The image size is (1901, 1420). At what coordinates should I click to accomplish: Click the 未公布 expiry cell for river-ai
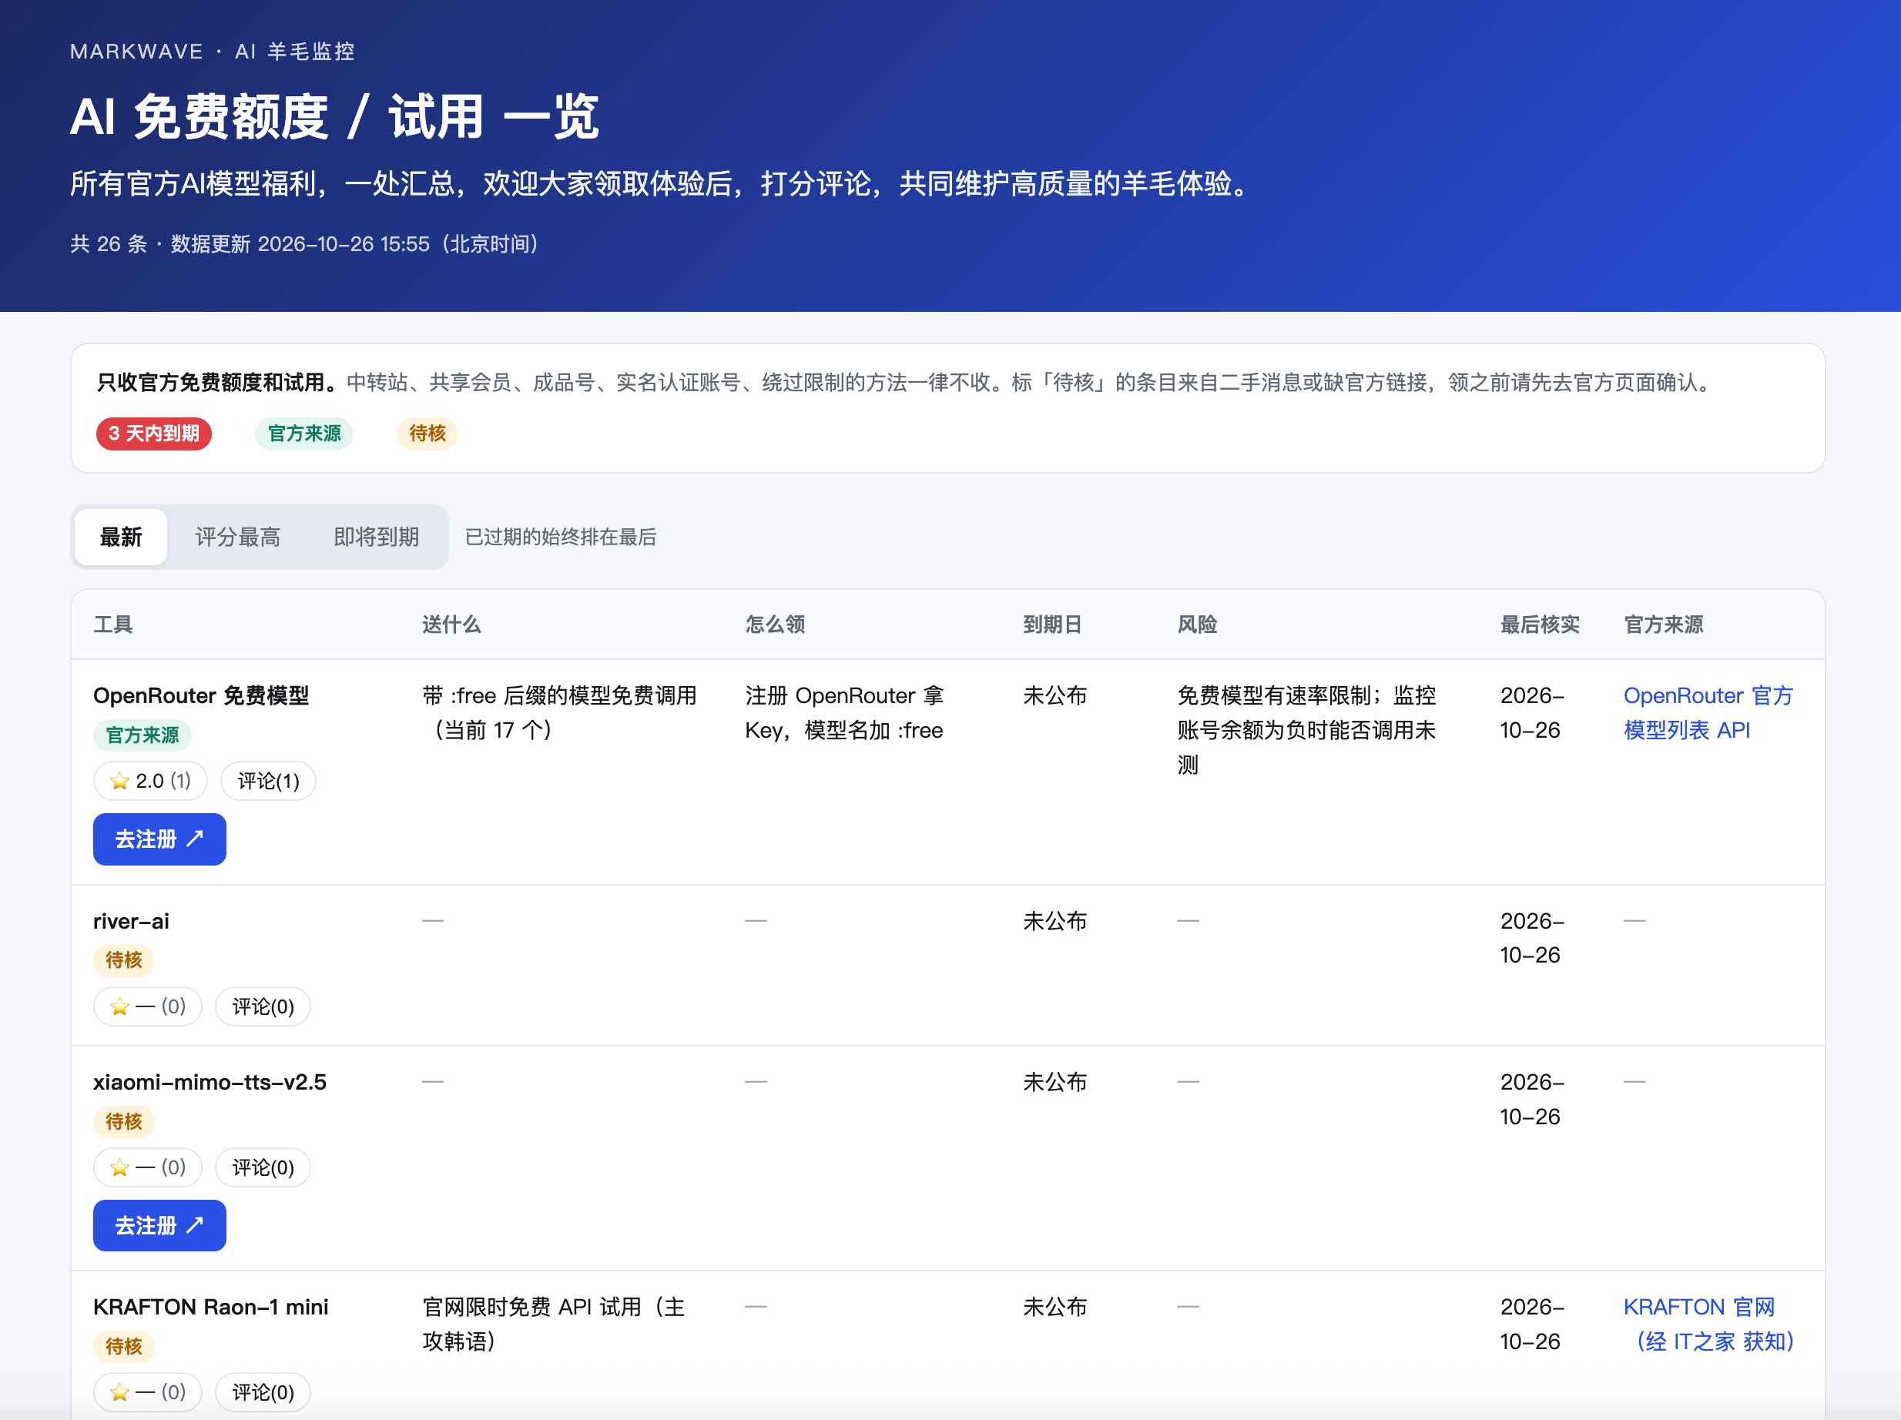1054,921
